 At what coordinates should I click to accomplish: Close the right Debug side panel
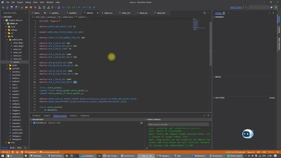tap(273, 13)
